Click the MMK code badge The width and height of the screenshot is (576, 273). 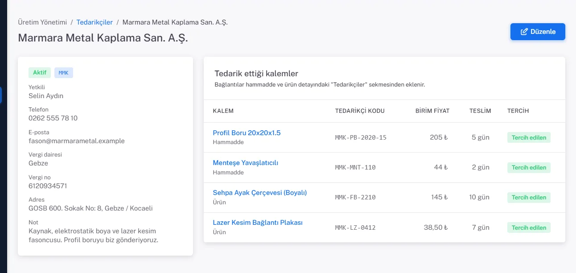click(x=64, y=73)
